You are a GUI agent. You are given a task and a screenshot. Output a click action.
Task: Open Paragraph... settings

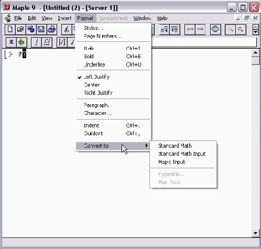point(113,105)
